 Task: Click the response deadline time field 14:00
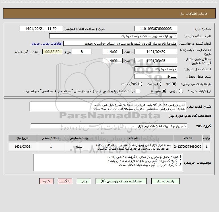point(113,52)
